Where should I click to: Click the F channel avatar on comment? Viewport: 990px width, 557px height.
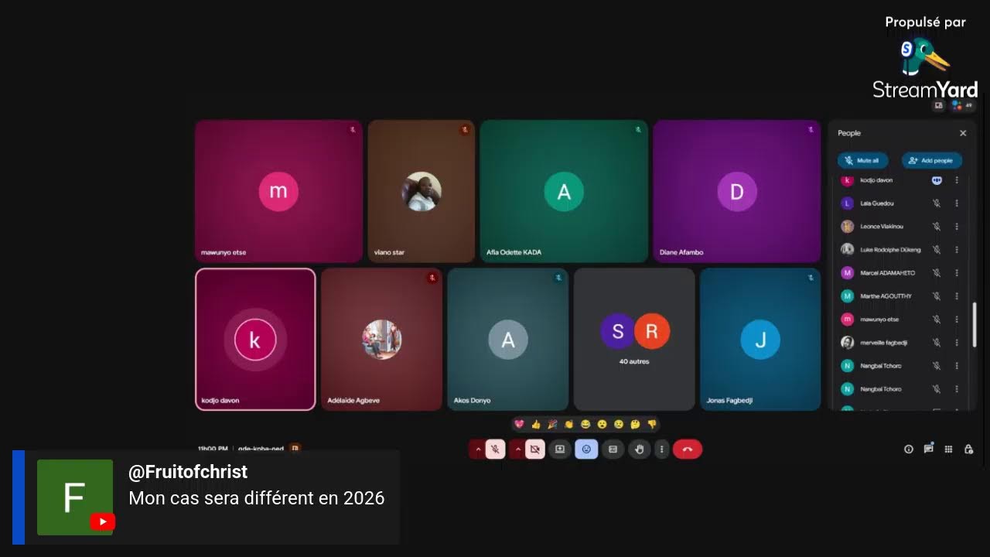pyautogui.click(x=75, y=497)
